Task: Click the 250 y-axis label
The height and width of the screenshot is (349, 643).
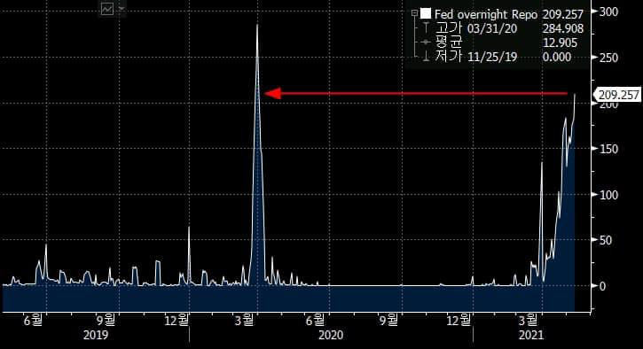Action: [x=608, y=58]
